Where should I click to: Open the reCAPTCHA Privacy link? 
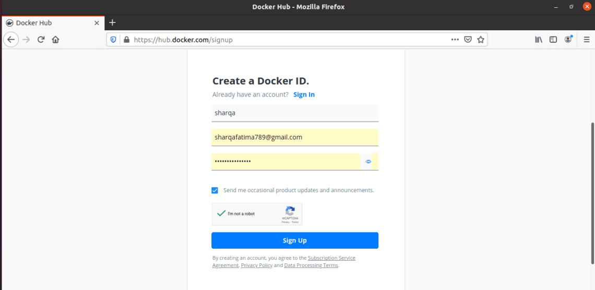coord(285,222)
